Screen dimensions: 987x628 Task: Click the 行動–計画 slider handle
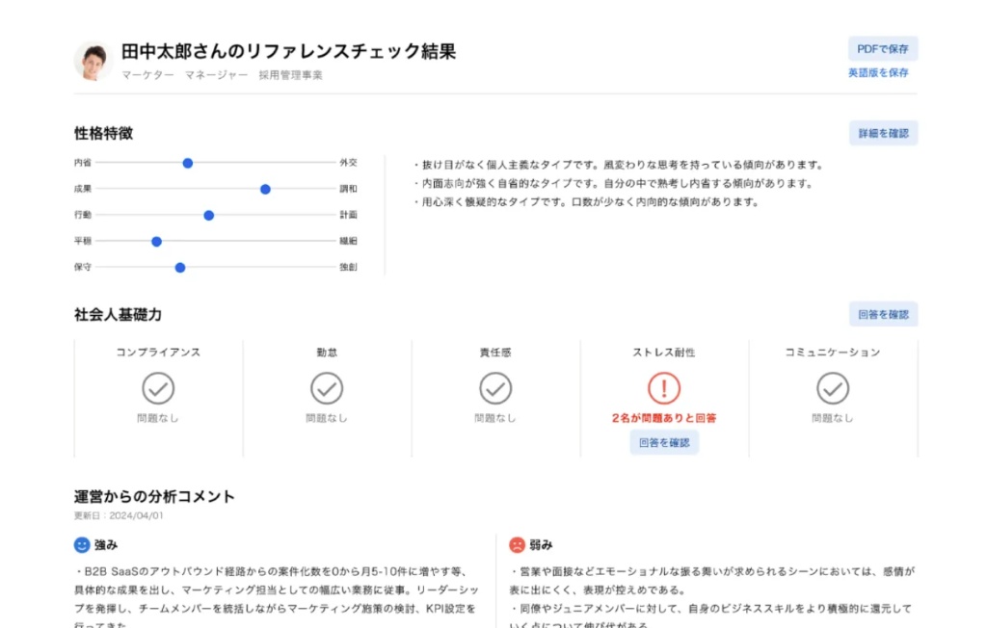209,215
